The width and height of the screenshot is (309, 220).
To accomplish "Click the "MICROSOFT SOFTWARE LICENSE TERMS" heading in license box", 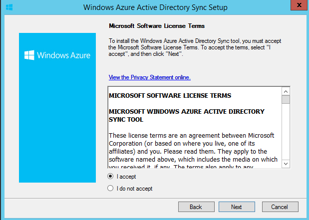I will pyautogui.click(x=170, y=96).
